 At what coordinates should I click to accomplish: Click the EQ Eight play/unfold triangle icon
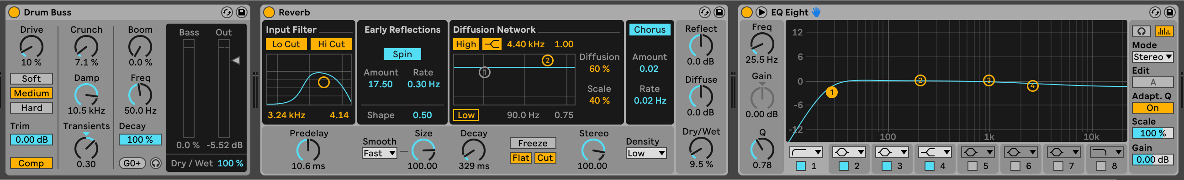point(761,12)
